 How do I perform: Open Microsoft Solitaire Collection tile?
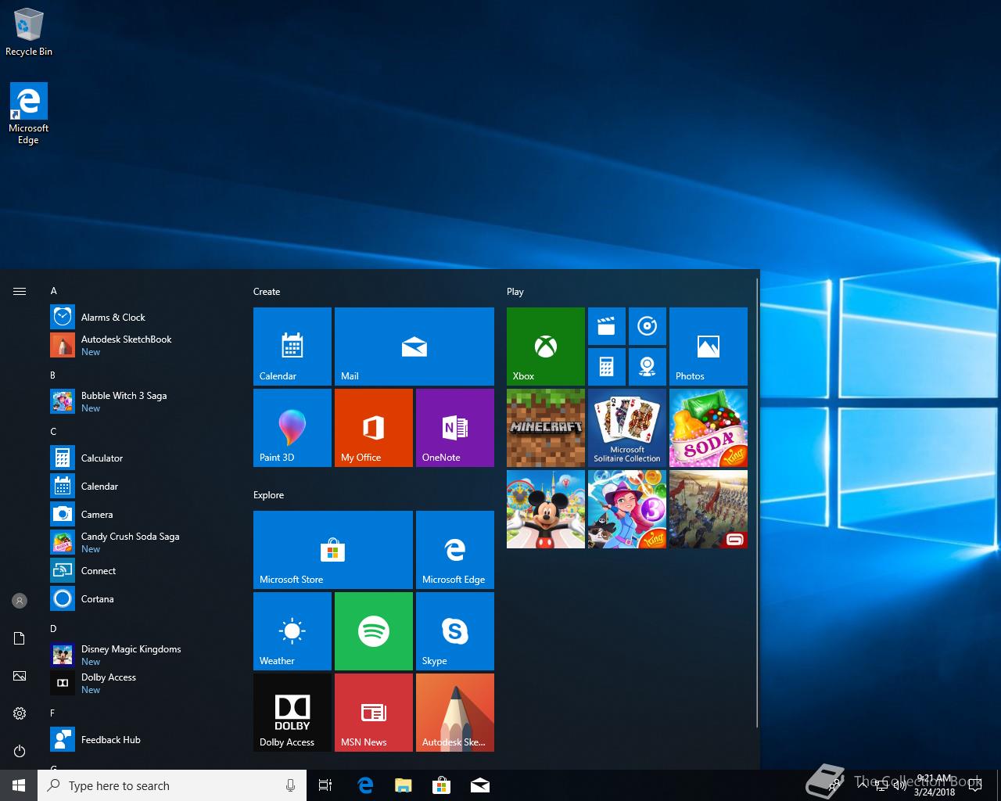[x=627, y=428]
